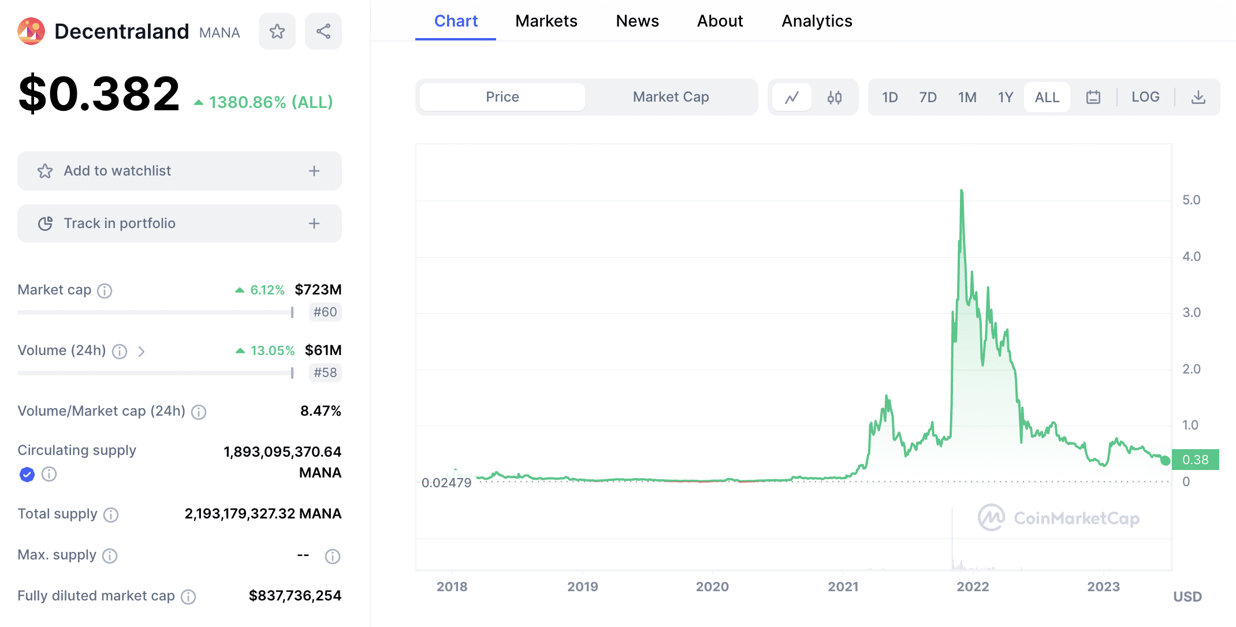The height and width of the screenshot is (627, 1236).
Task: Open the News tab
Action: [638, 21]
